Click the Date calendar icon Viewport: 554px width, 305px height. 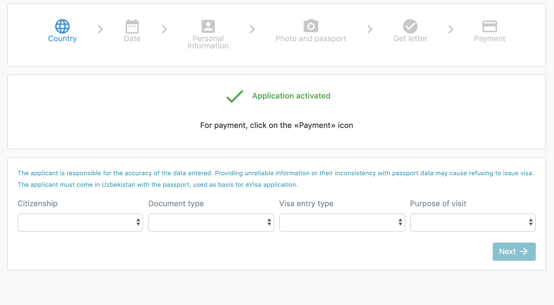132,26
